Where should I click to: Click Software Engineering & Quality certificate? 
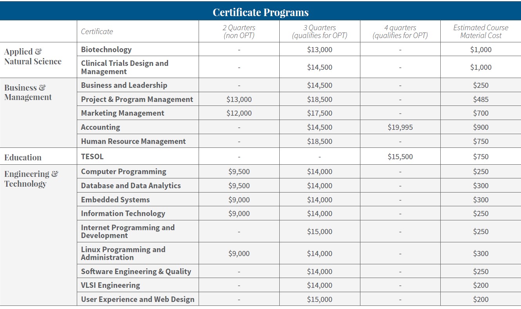point(136,271)
